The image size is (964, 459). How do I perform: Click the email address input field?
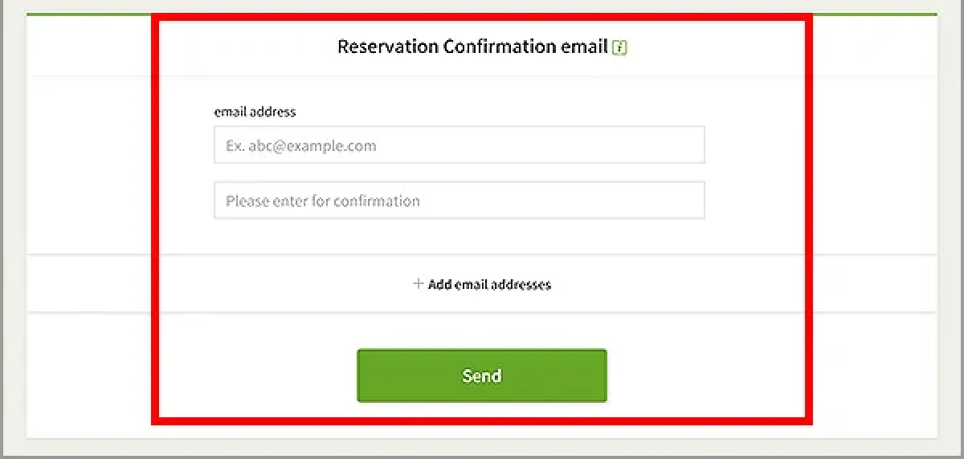coord(459,145)
